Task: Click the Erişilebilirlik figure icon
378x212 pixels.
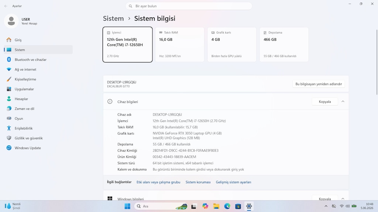Action: pos(9,128)
